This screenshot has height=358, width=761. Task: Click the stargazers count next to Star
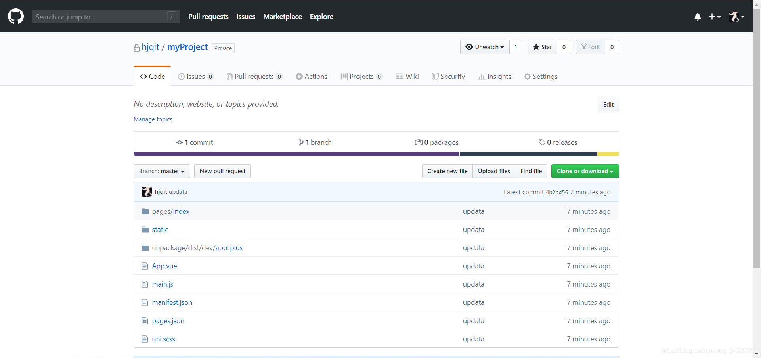pyautogui.click(x=564, y=47)
